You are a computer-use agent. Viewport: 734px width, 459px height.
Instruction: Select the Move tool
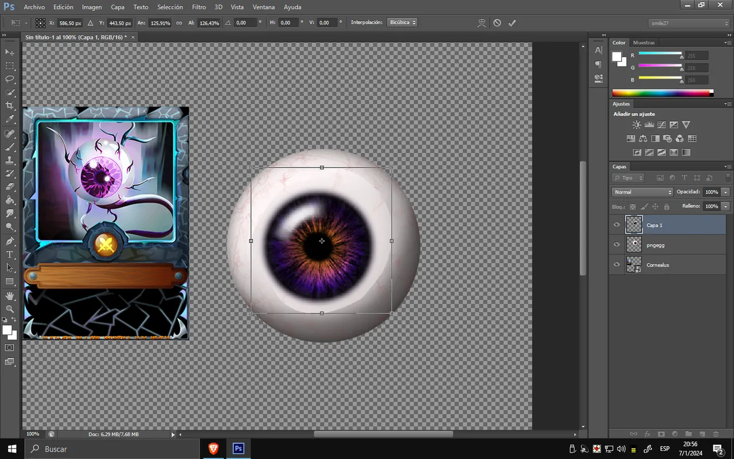pyautogui.click(x=10, y=52)
